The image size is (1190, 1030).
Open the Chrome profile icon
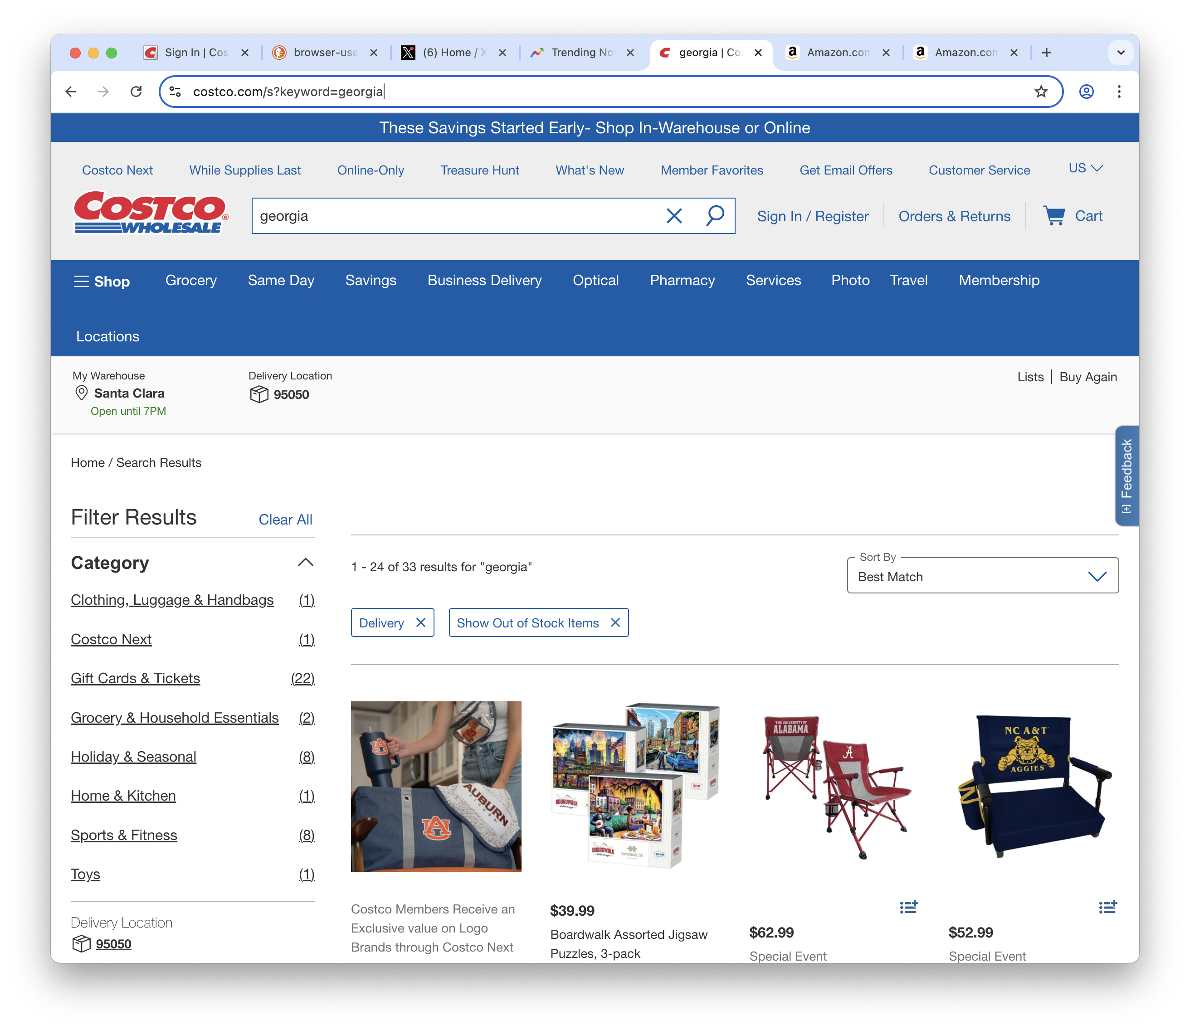(1086, 92)
